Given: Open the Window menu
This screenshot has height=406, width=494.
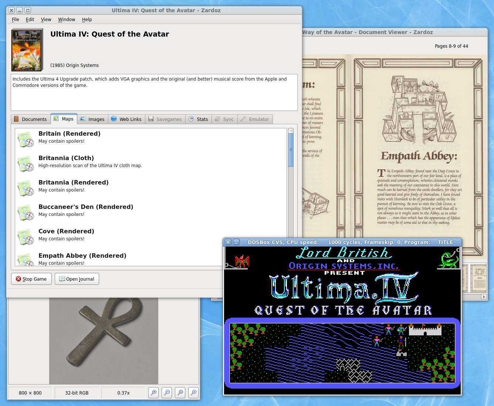Looking at the screenshot, I should coord(67,20).
